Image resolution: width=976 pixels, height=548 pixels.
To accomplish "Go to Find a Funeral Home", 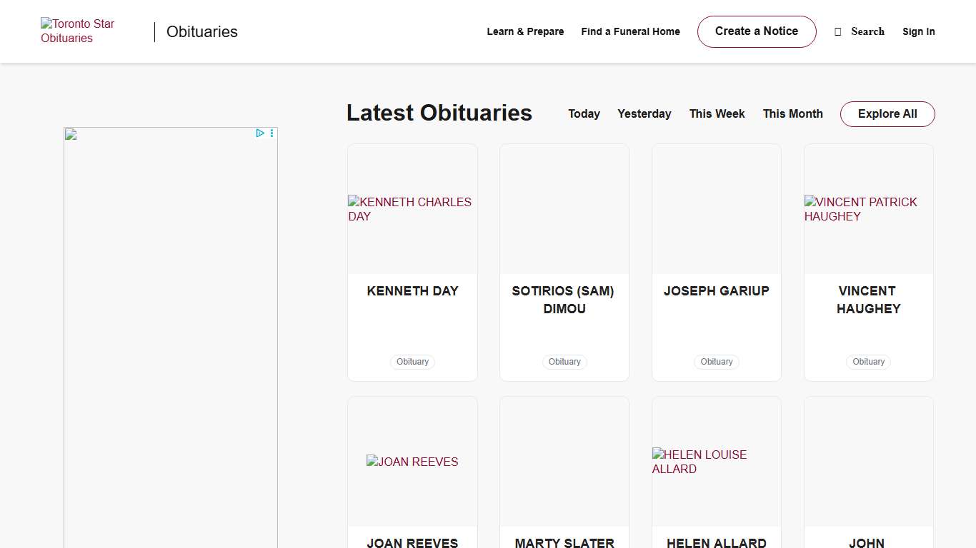I will pyautogui.click(x=630, y=31).
